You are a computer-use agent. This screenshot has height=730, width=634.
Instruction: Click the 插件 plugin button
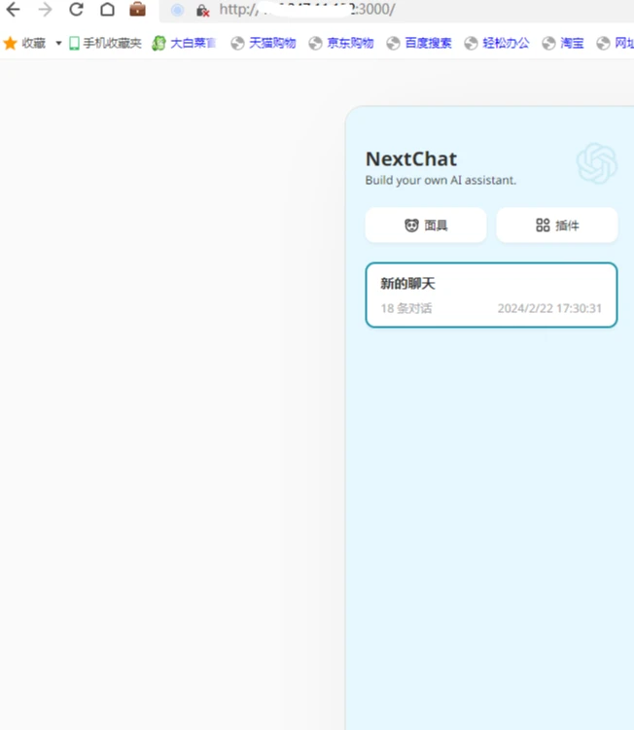[557, 226]
